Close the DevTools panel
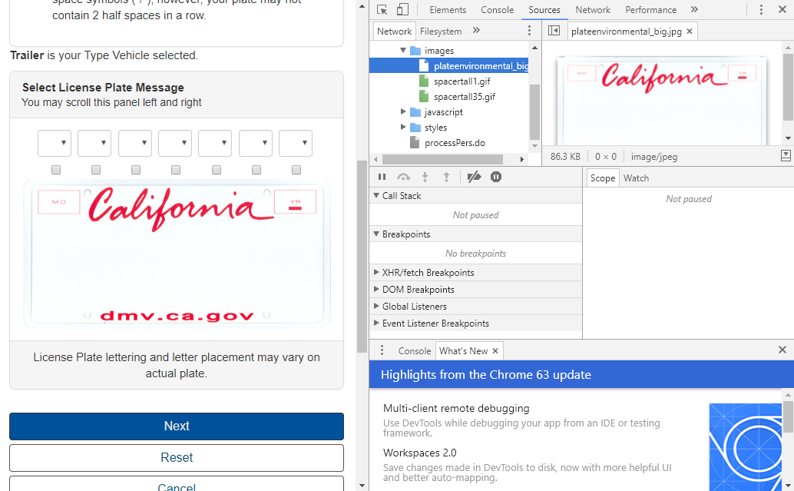The width and height of the screenshot is (794, 491). (782, 10)
